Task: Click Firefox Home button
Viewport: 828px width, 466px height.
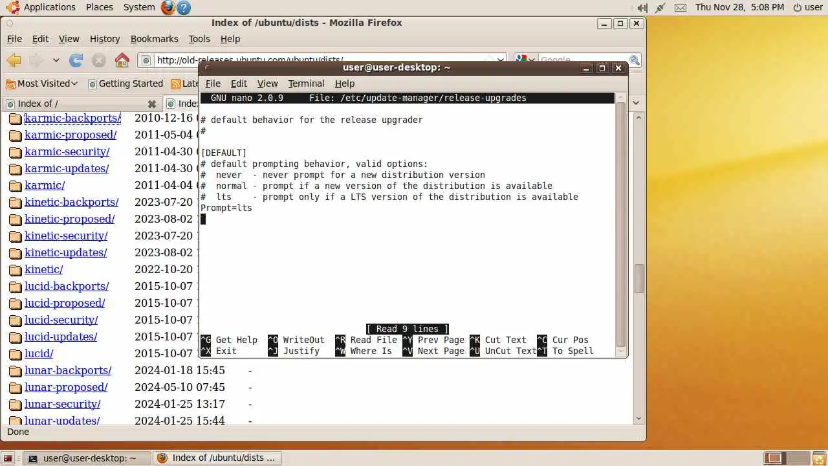Action: pyautogui.click(x=122, y=60)
